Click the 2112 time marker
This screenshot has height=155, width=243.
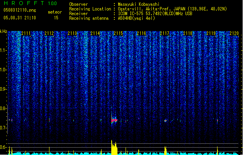click(x=49, y=33)
